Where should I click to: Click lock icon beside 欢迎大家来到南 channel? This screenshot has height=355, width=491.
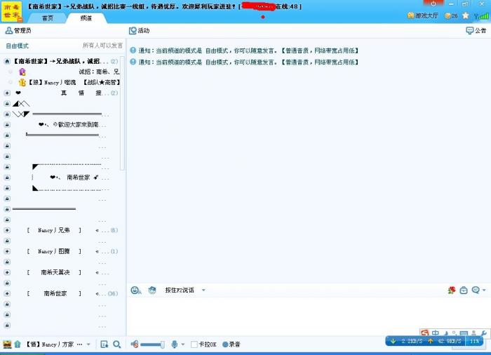(x=7, y=125)
